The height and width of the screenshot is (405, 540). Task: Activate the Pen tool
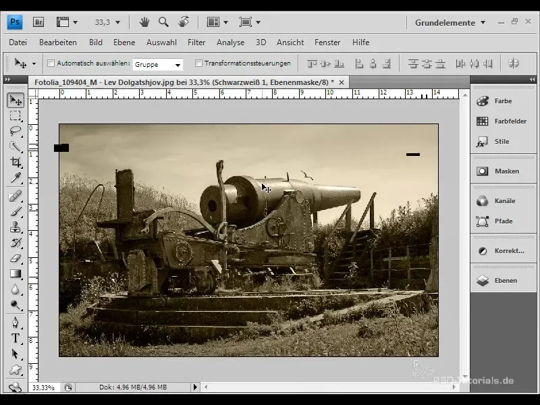click(x=16, y=323)
